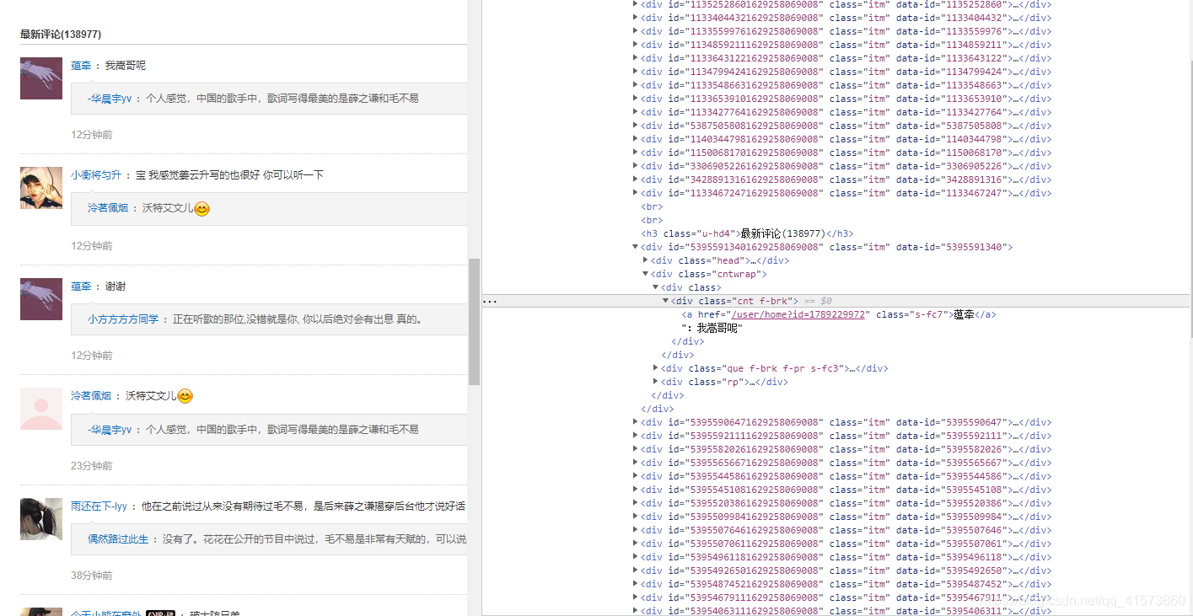Select div row with data-id 5395507646

[x=846, y=530]
